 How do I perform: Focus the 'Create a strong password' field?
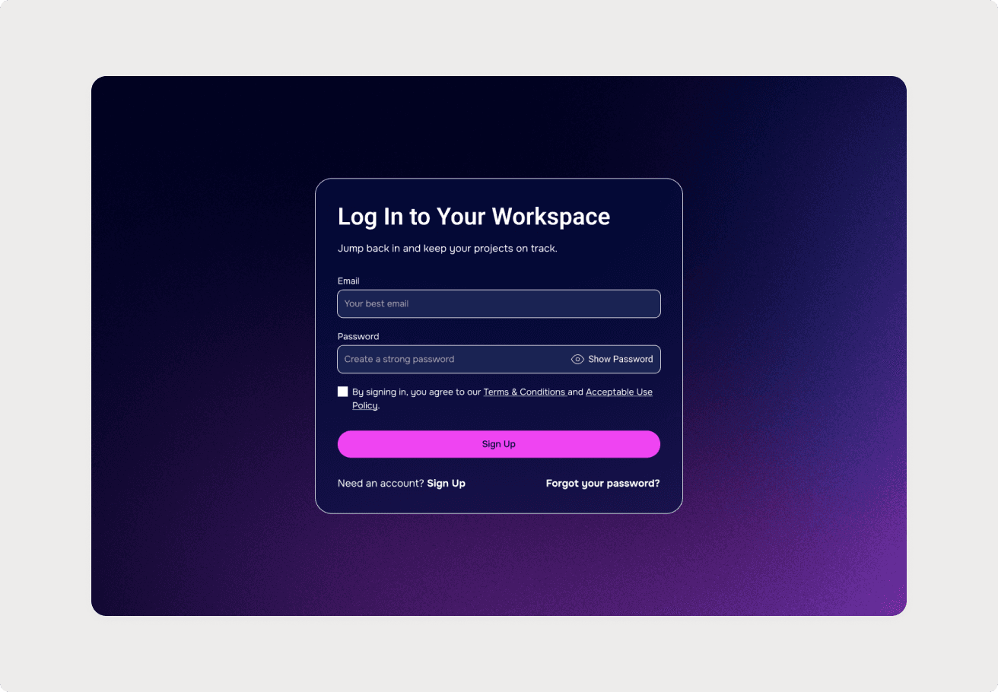[x=453, y=360]
